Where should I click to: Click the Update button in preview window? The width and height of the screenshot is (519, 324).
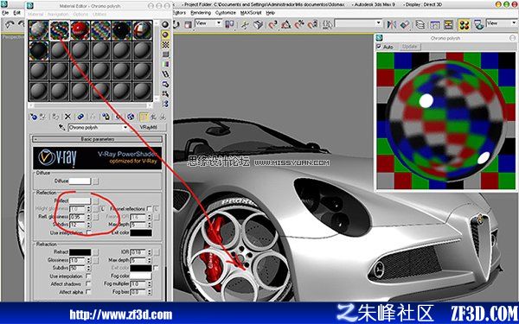(410, 47)
